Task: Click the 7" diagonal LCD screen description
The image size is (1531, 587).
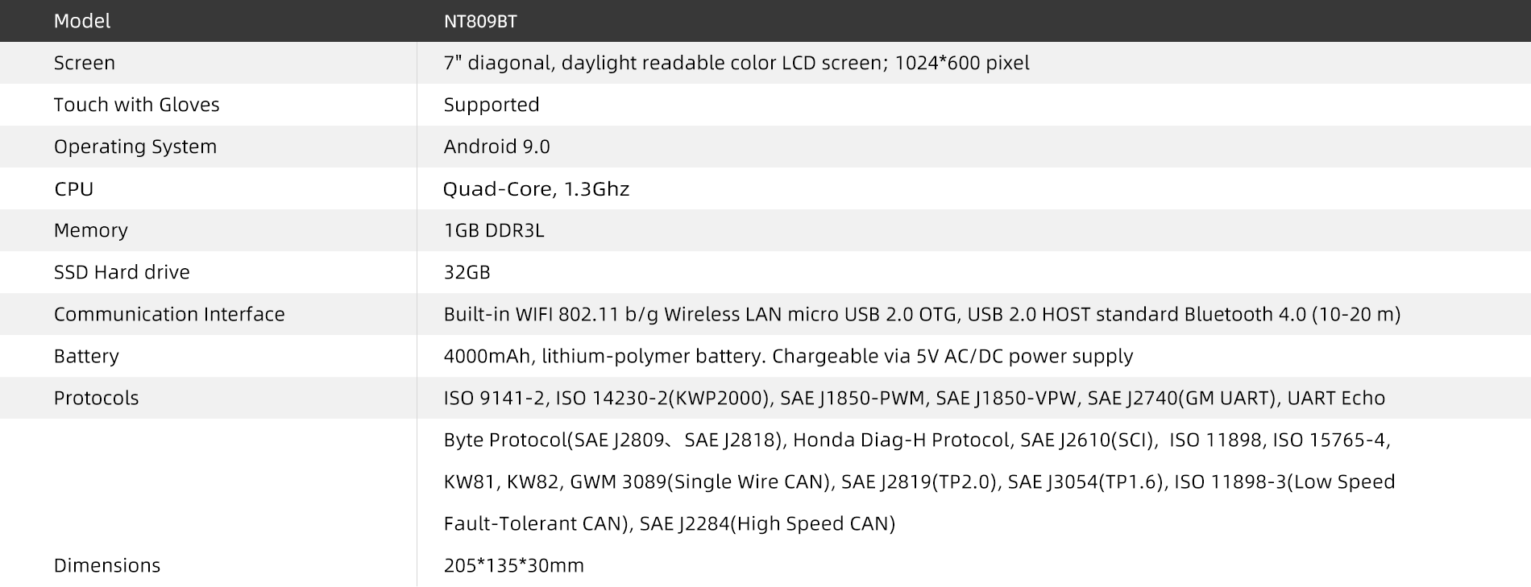Action: tap(736, 63)
